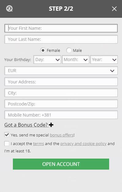Open the Got a Bonus Code link
122x192 pixels.
(26, 125)
